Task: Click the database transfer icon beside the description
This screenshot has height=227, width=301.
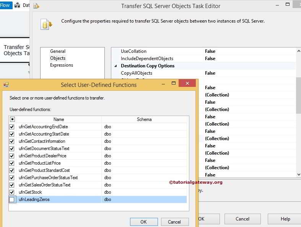Action: coord(46,24)
